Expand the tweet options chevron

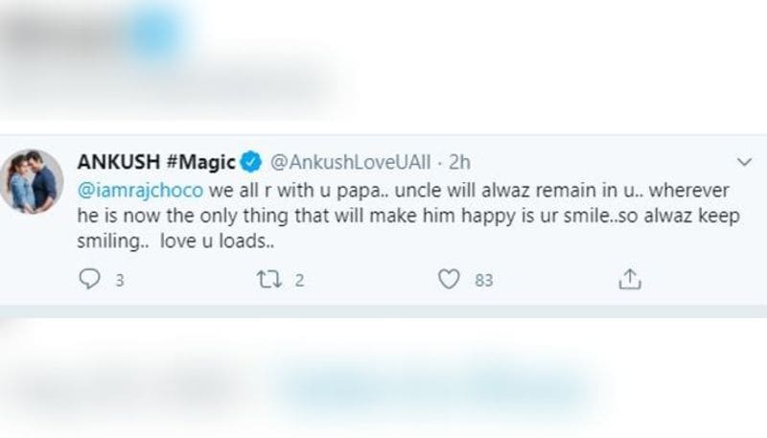pos(744,162)
